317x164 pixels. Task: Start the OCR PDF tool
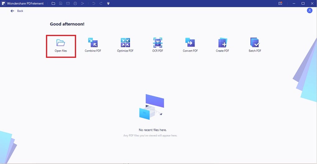158,45
